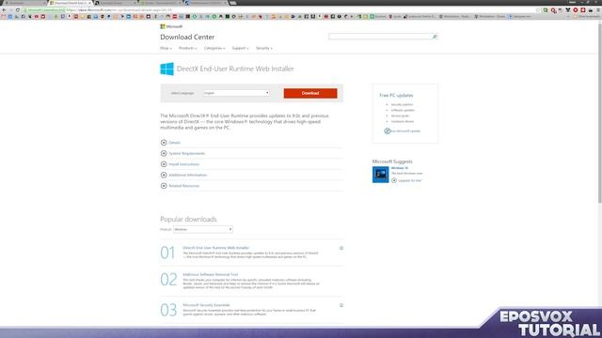Open Microsoft Security Essentials link

click(206, 305)
